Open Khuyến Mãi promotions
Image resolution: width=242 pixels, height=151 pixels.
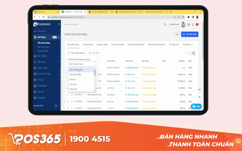point(42,86)
